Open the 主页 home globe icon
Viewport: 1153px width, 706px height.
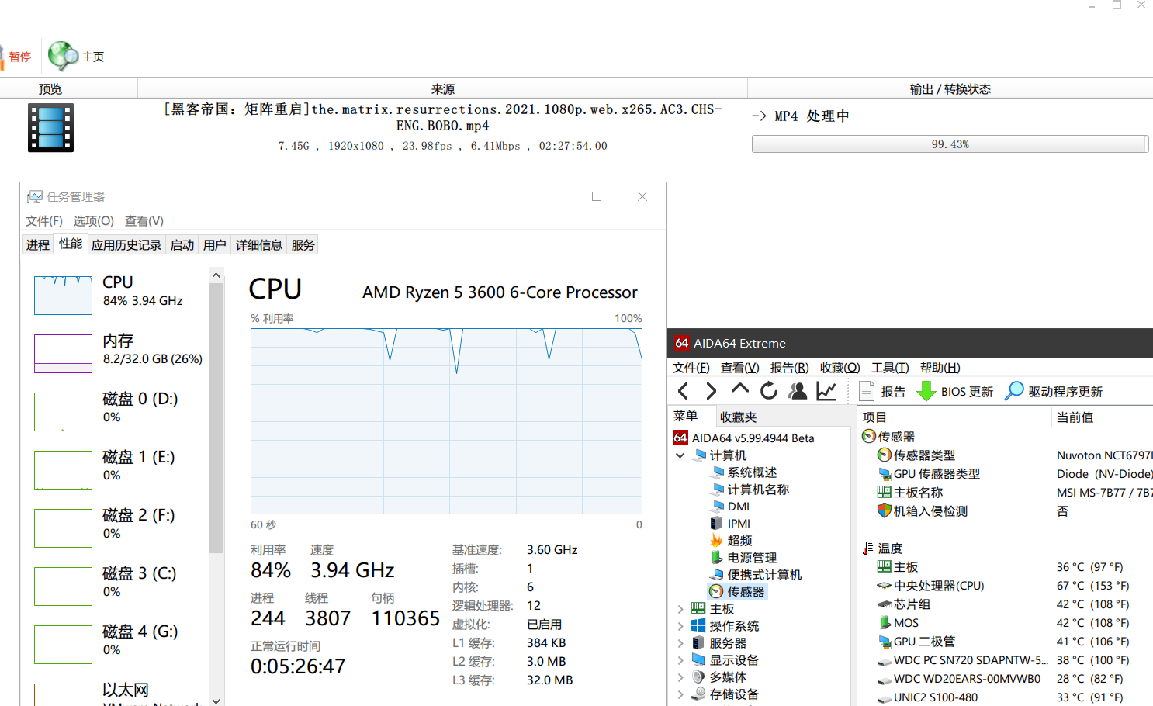click(63, 56)
